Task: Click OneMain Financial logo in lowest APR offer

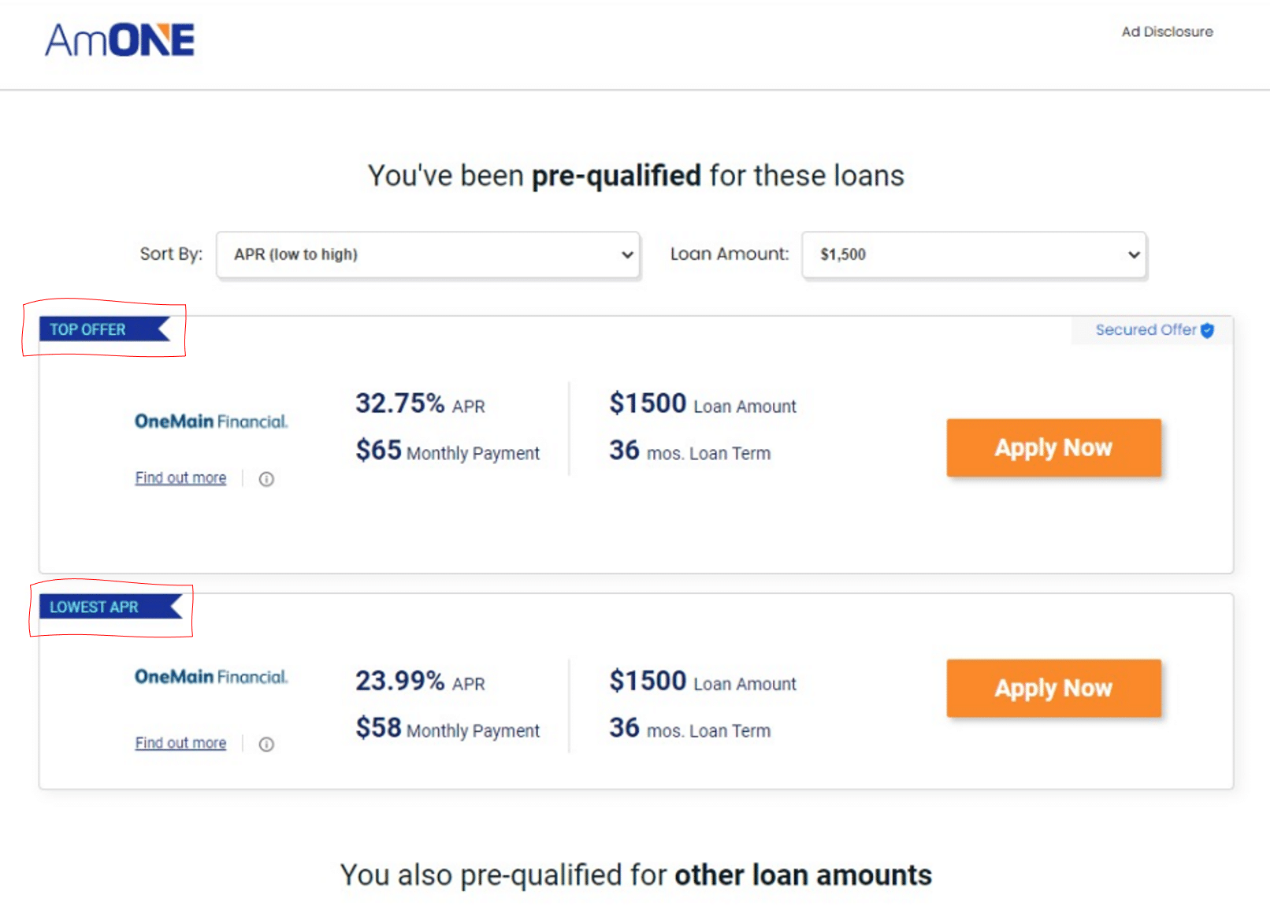Action: coord(211,677)
